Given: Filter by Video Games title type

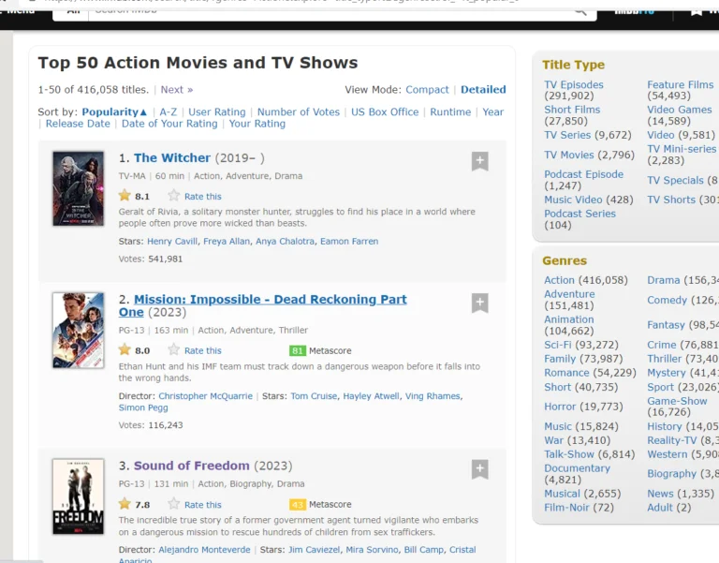Looking at the screenshot, I should coord(679,110).
